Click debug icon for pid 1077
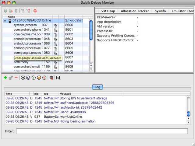 pos(55,49)
